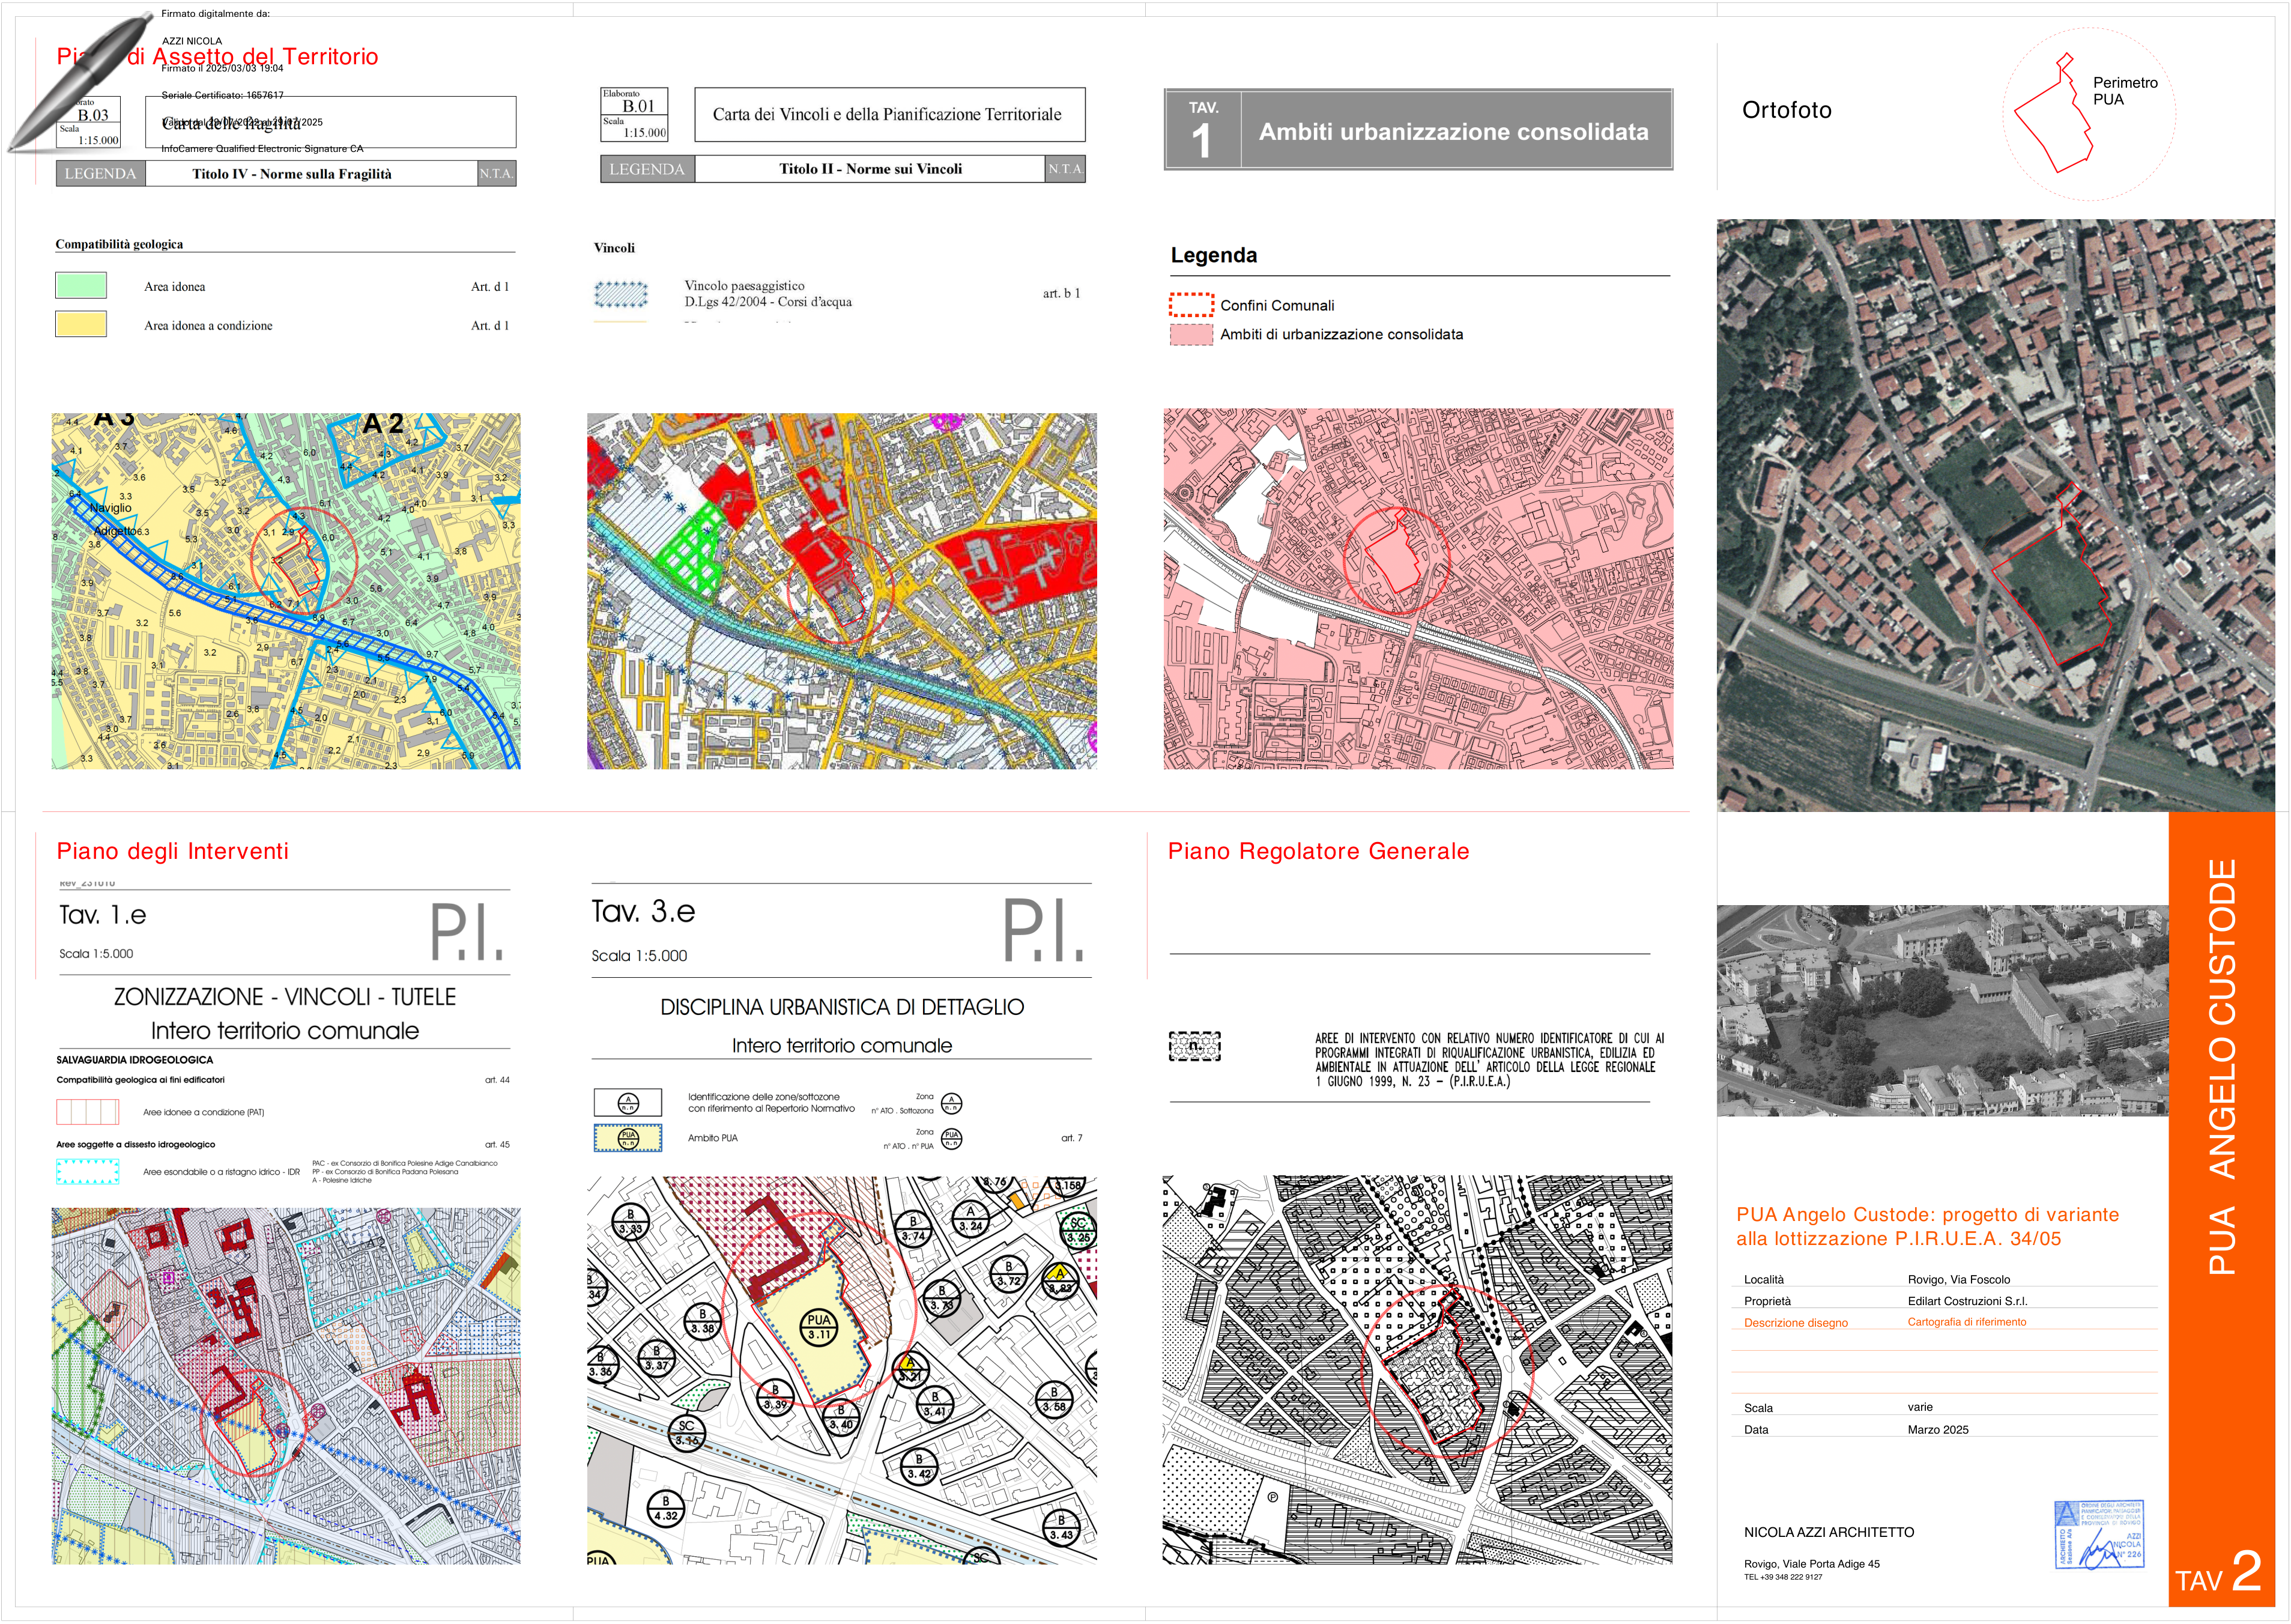The width and height of the screenshot is (2291, 1624).
Task: Click the green Area idonea color swatch
Action: click(x=81, y=285)
